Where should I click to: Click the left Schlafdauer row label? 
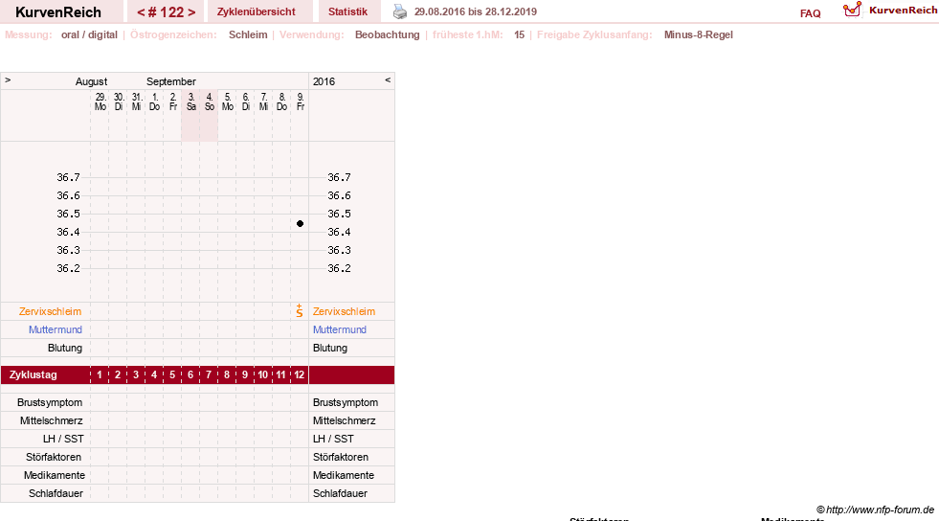coord(56,493)
